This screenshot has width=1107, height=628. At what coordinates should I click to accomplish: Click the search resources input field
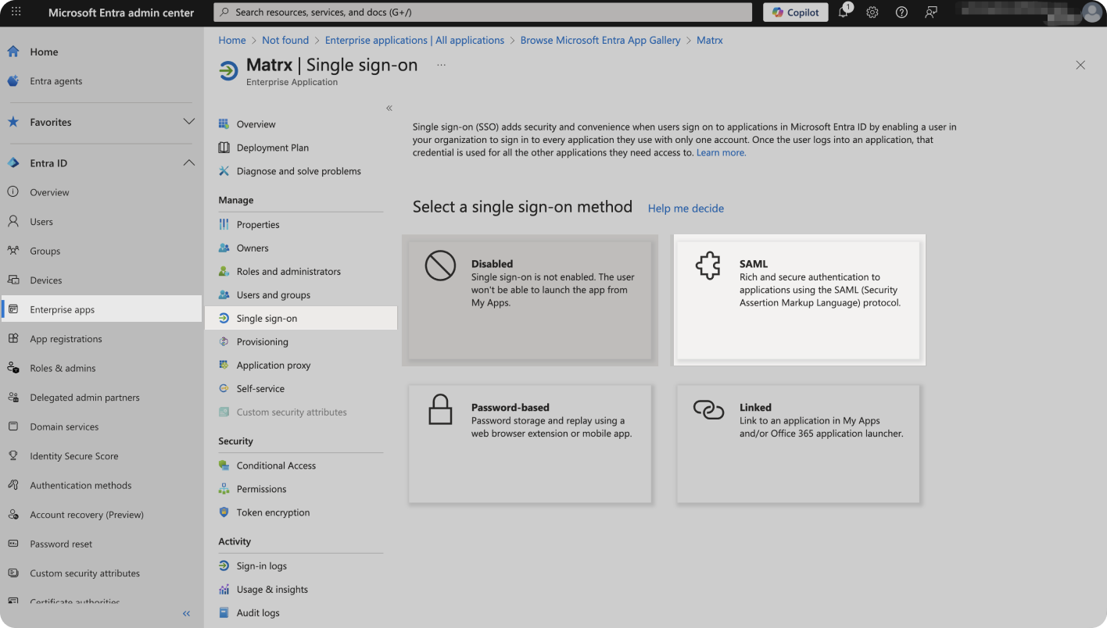point(482,12)
